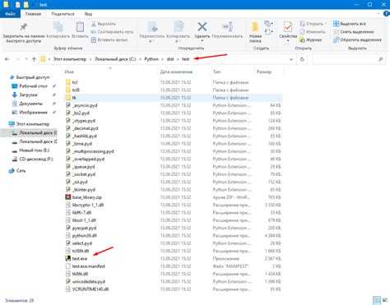Click the Python breadcrumb in the address bar

[x=151, y=59]
